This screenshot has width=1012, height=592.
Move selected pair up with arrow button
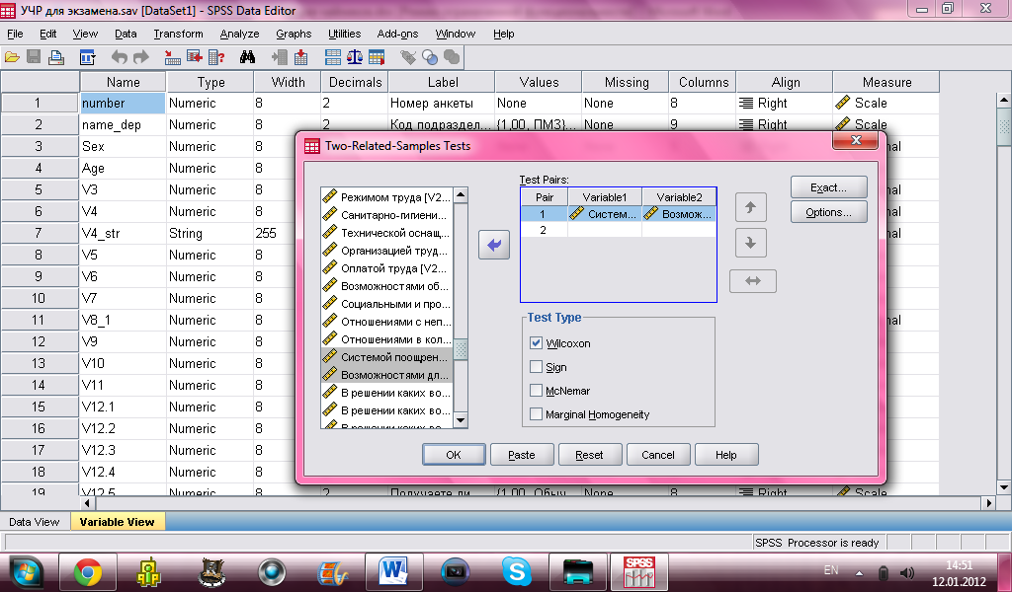click(x=751, y=207)
